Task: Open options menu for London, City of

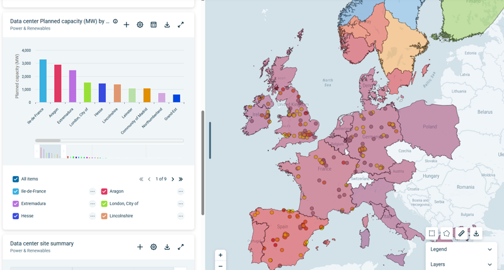Action: pos(181,204)
